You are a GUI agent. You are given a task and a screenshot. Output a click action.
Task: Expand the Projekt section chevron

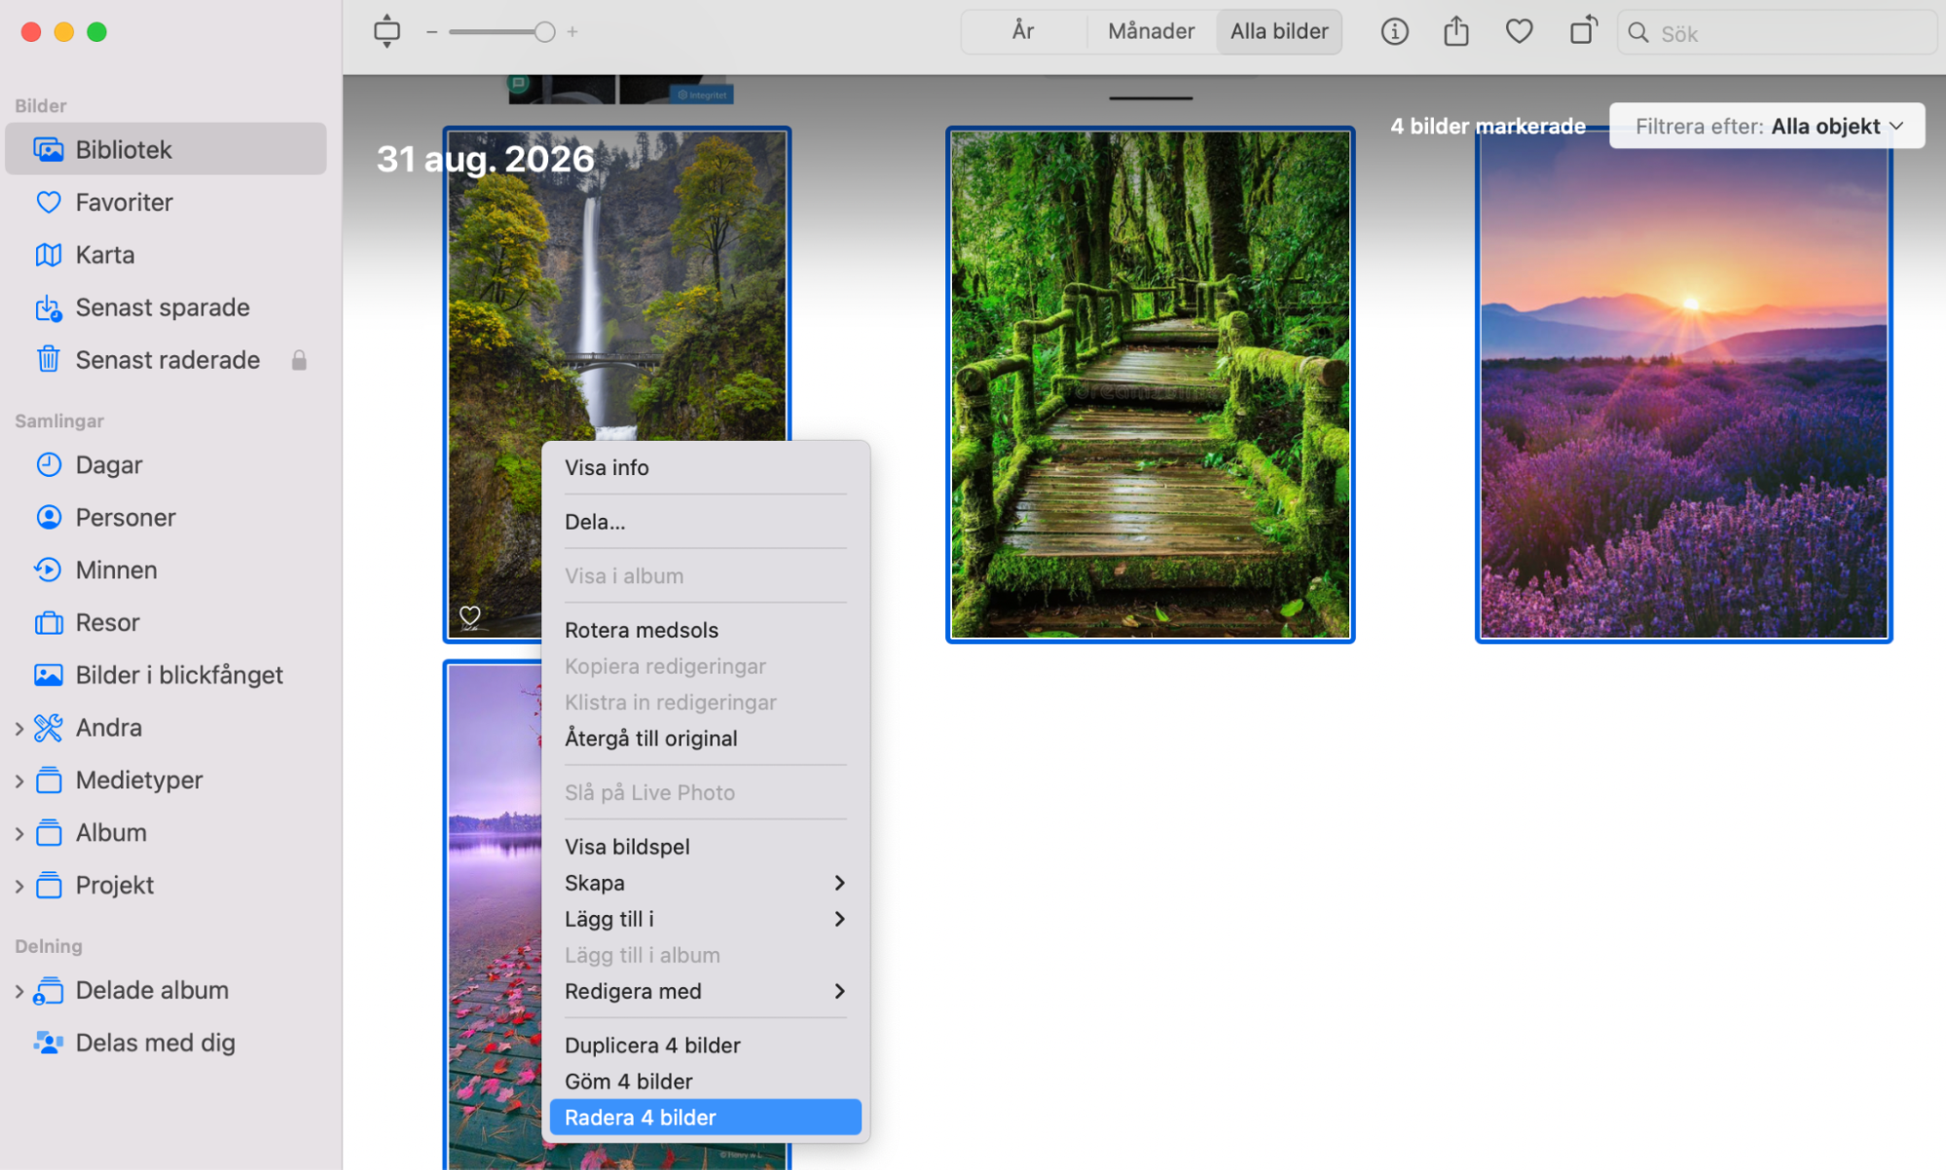pyautogui.click(x=18, y=886)
